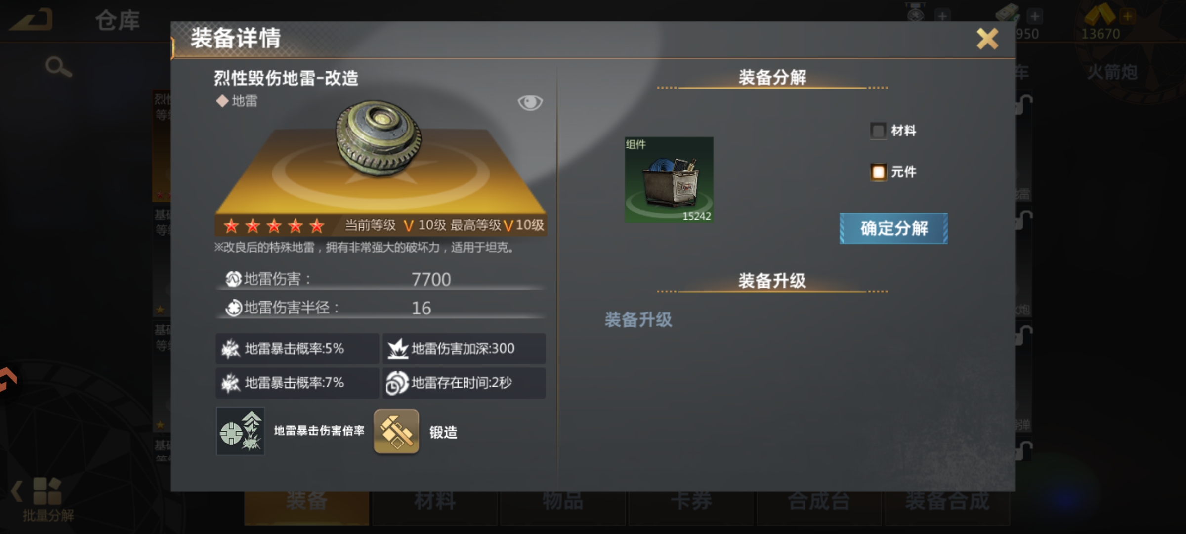Uncheck the 元件 checkbox

[x=878, y=172]
